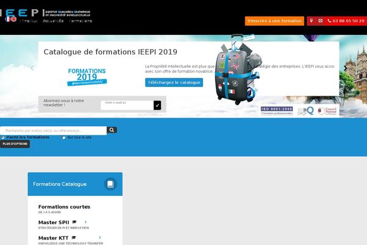Expand the Master KTT chevron

tap(100, 238)
